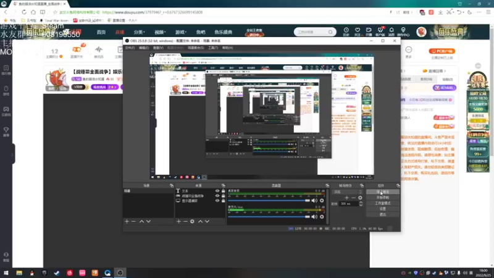494x278 pixels.
Task: Add a scene transition with plus icon
Action: pyautogui.click(x=346, y=198)
